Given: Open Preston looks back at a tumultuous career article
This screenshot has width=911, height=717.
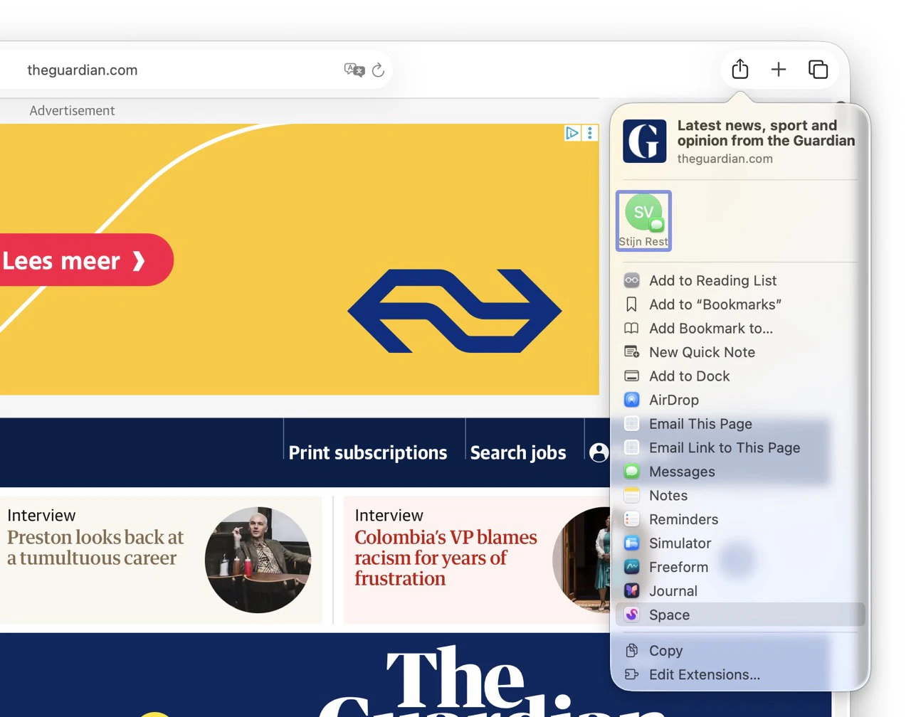Looking at the screenshot, I should [95, 547].
